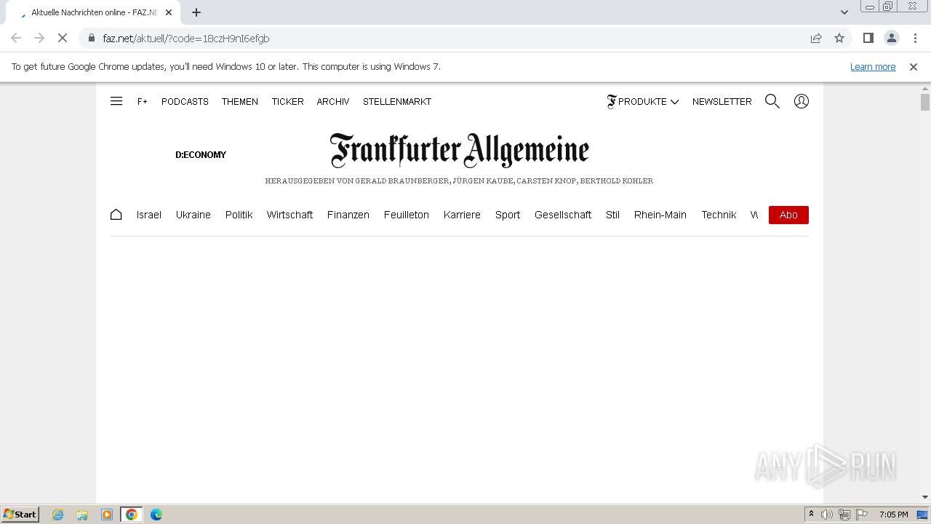Image resolution: width=931 pixels, height=524 pixels.
Task: Open the F+ section
Action: tap(143, 101)
